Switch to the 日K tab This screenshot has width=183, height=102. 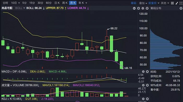(x=57, y=3)
